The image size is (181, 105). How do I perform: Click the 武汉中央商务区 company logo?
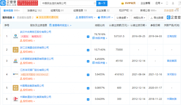(x=16, y=36)
